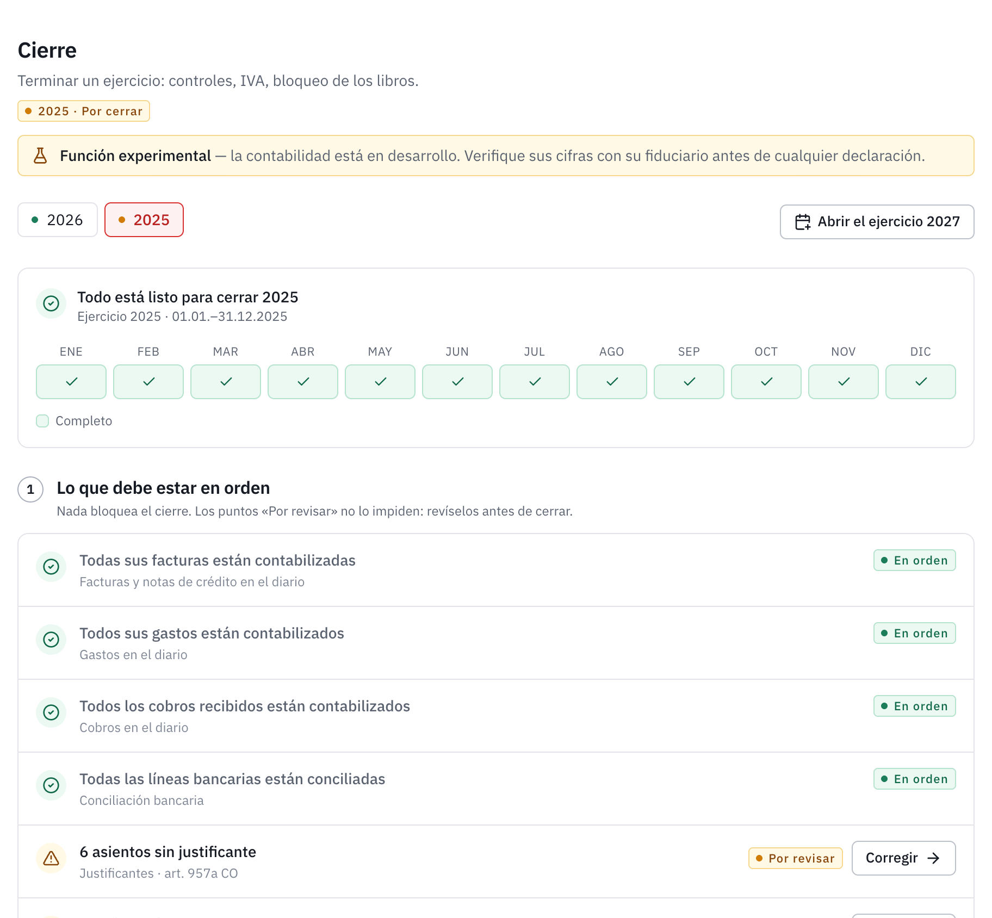Select the 2025 fiscal year tab
Viewport: 992px width, 918px height.
pos(144,220)
